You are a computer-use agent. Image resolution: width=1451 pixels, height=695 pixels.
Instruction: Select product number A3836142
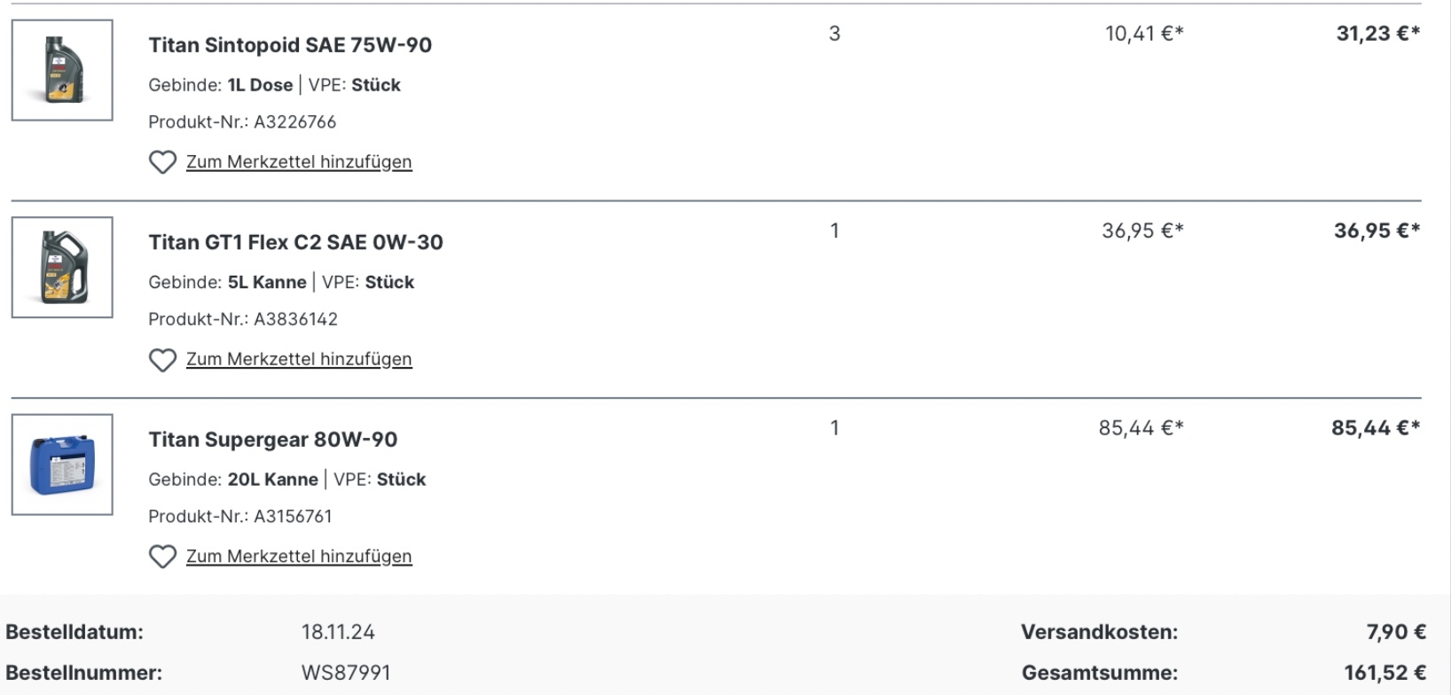click(x=296, y=319)
